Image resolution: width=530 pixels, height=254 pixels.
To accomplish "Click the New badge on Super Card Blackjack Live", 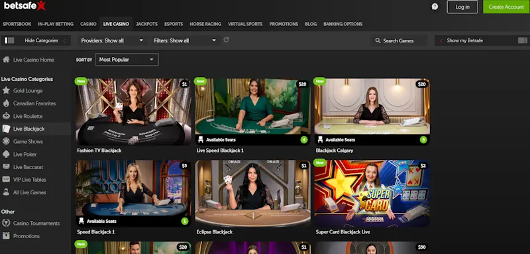I will [320, 162].
